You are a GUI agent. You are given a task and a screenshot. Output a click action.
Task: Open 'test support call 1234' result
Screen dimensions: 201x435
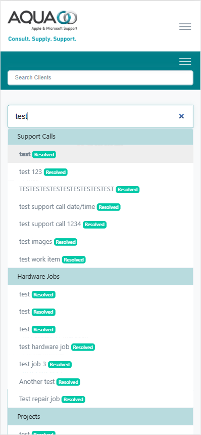[100, 224]
